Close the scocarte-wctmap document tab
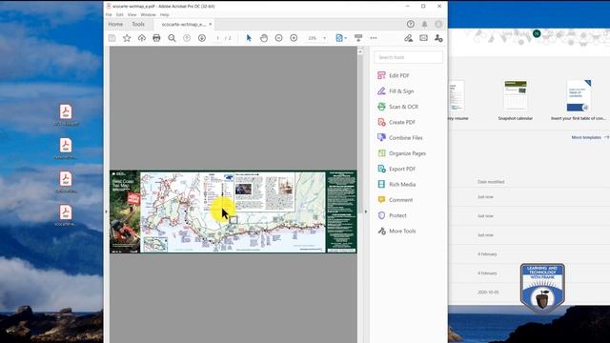The height and width of the screenshot is (343, 610). (x=211, y=24)
